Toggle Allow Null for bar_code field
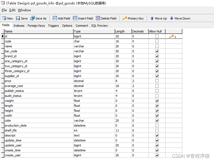Screen dimensions: 214x161 click(157, 51)
